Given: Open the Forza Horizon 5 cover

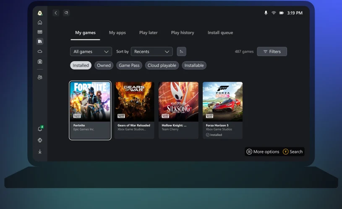Looking at the screenshot, I should [x=223, y=101].
